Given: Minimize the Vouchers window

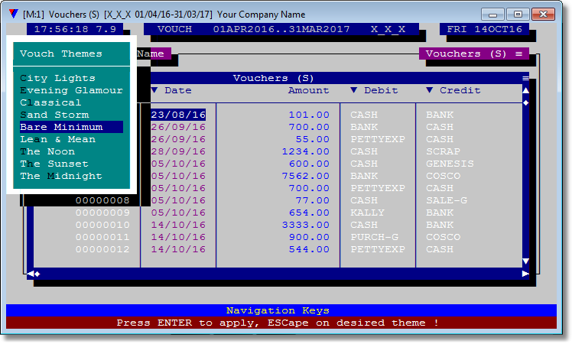Looking at the screenshot, I should pyautogui.click(x=492, y=15).
